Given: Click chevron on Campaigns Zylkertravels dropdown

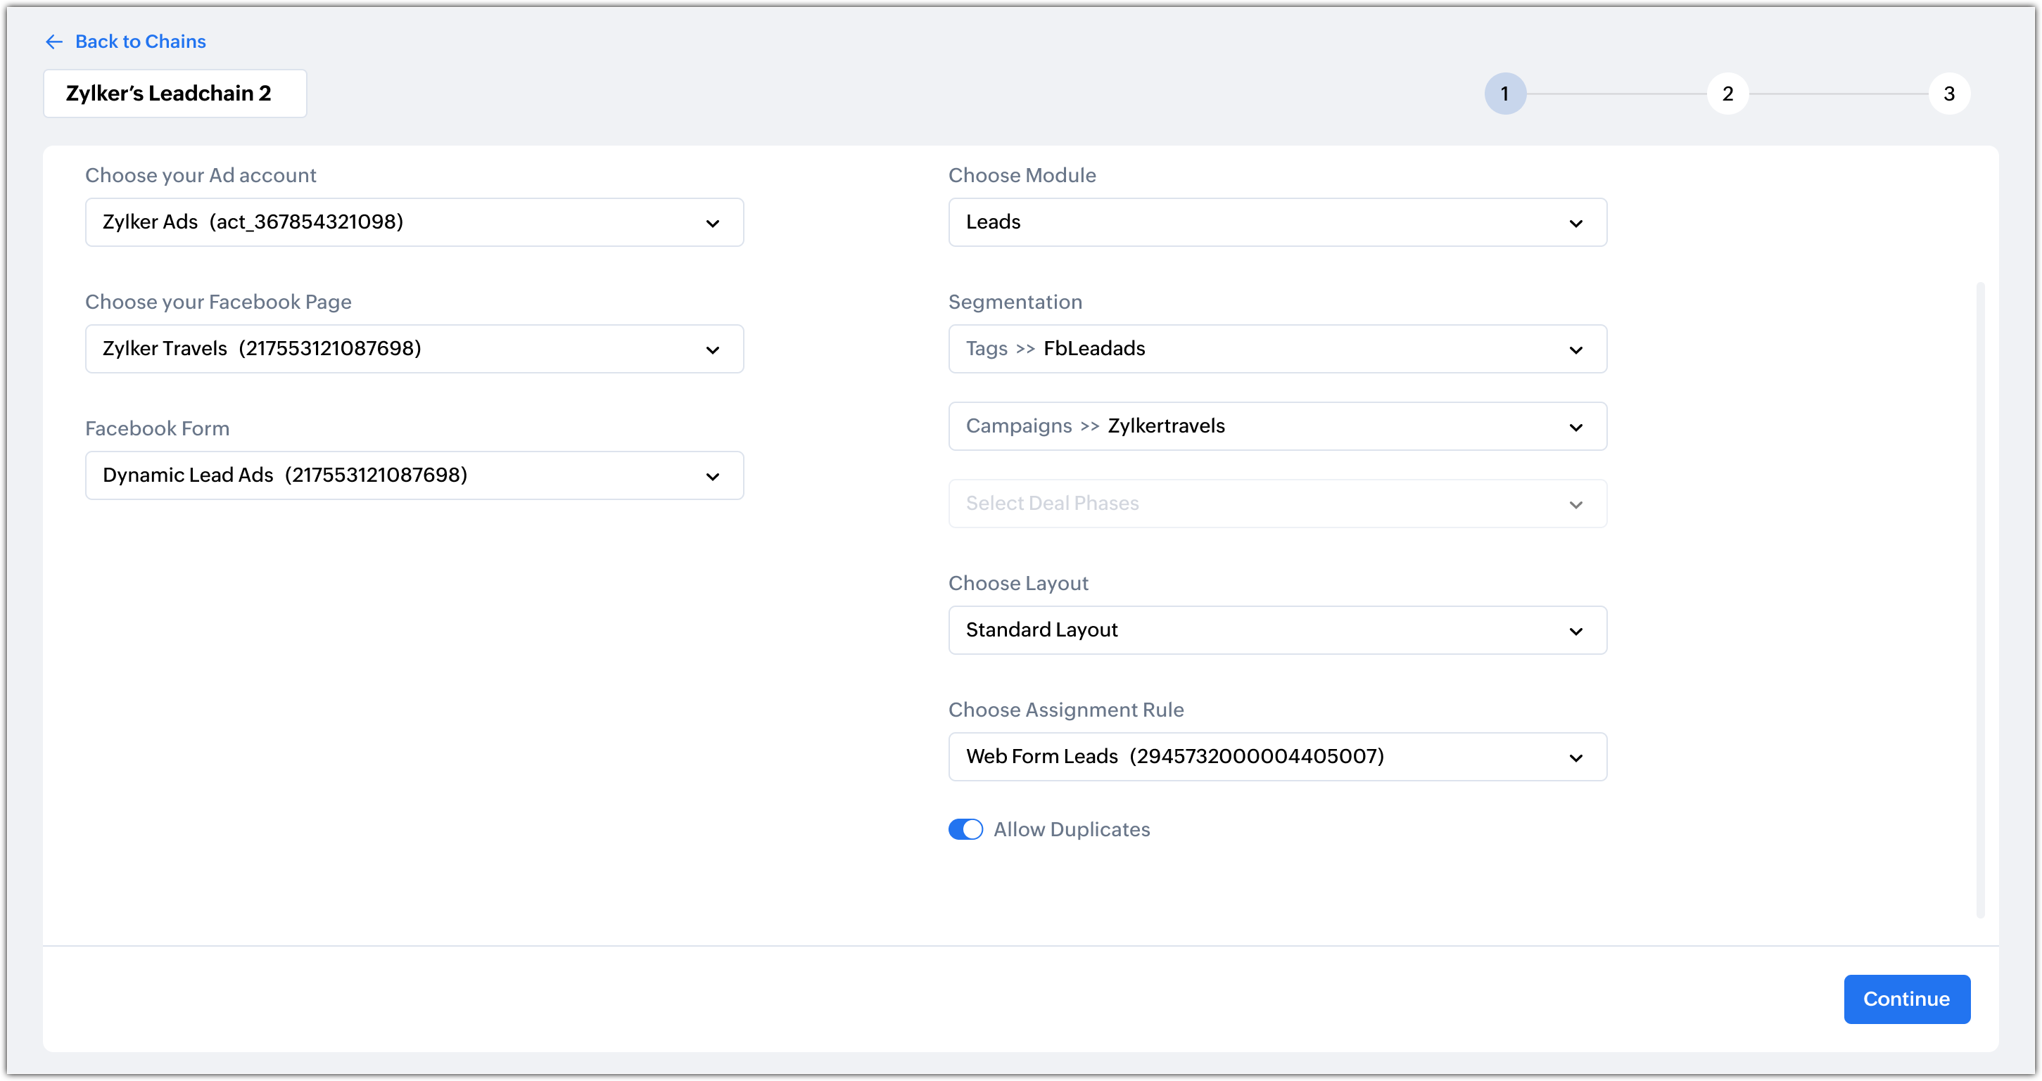Looking at the screenshot, I should [x=1576, y=427].
